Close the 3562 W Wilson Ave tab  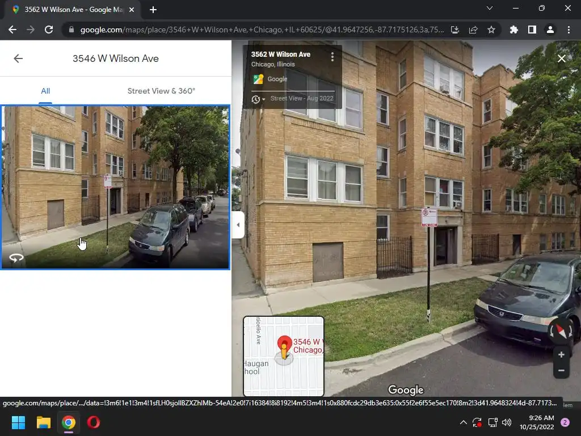[x=132, y=10]
